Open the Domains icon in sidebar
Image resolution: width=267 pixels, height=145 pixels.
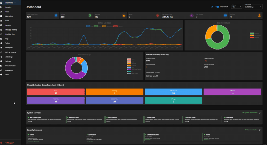1,7
